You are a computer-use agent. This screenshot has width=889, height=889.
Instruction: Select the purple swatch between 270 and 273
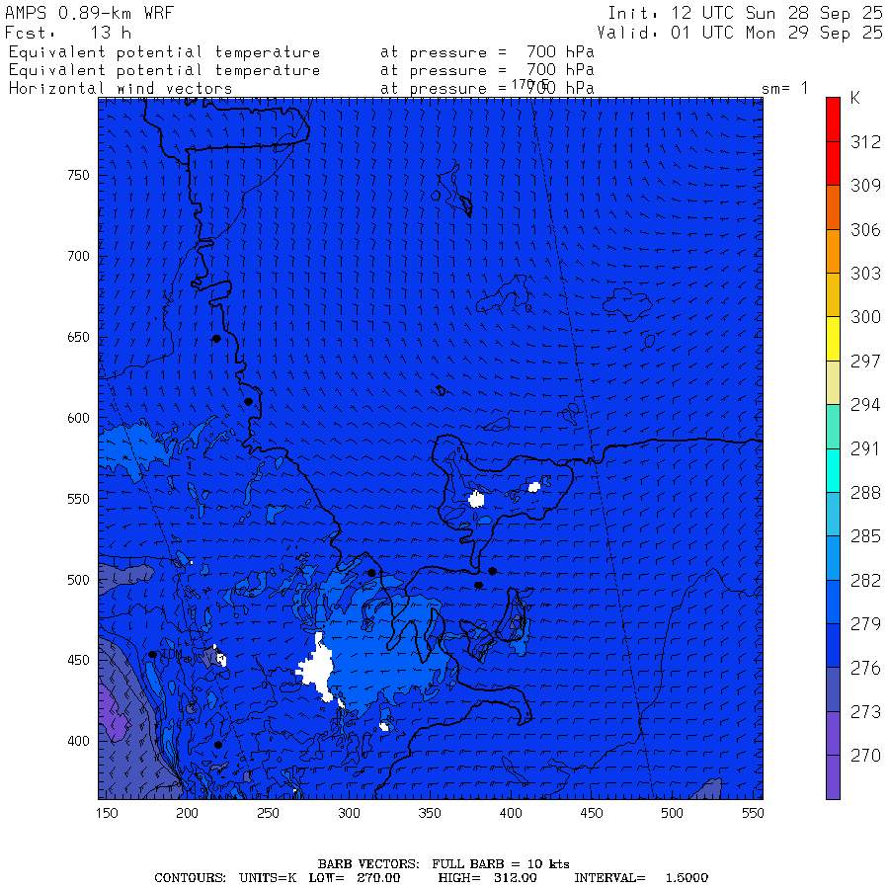pyautogui.click(x=833, y=734)
